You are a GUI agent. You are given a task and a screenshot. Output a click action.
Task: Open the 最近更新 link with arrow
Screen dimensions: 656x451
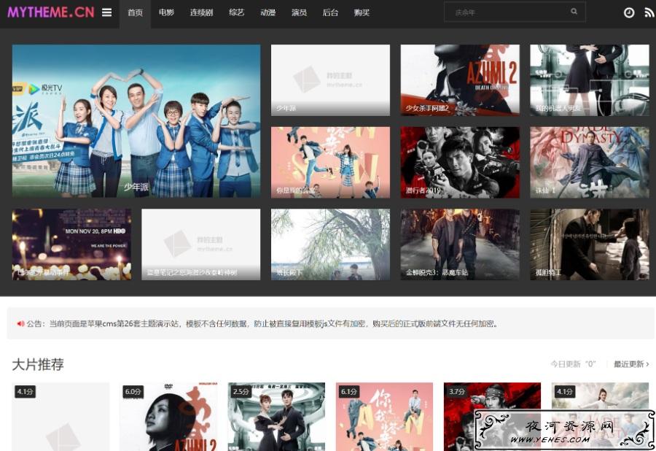[x=631, y=364]
